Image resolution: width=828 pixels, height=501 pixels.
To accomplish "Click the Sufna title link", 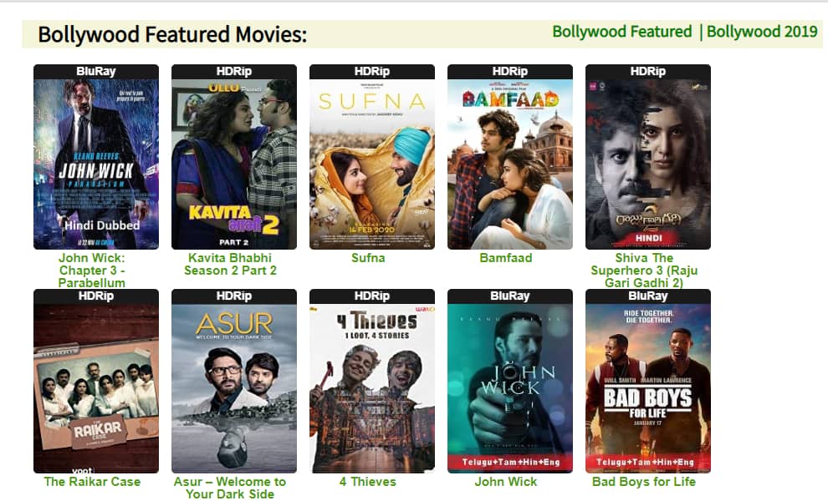I will click(368, 258).
